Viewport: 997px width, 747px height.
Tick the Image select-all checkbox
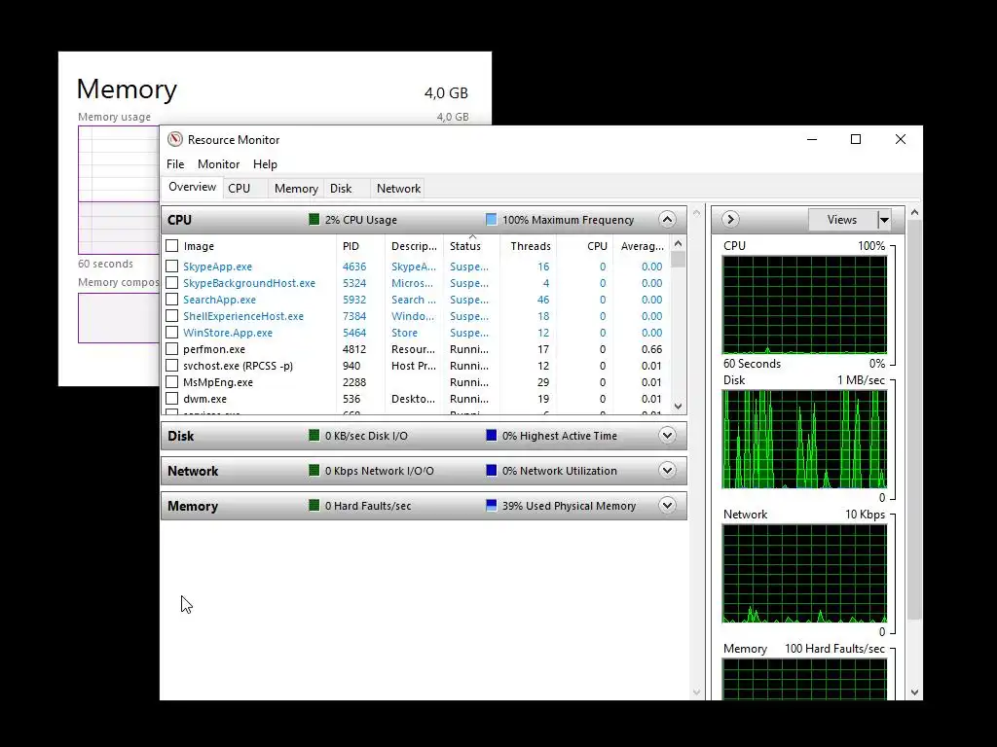point(171,245)
